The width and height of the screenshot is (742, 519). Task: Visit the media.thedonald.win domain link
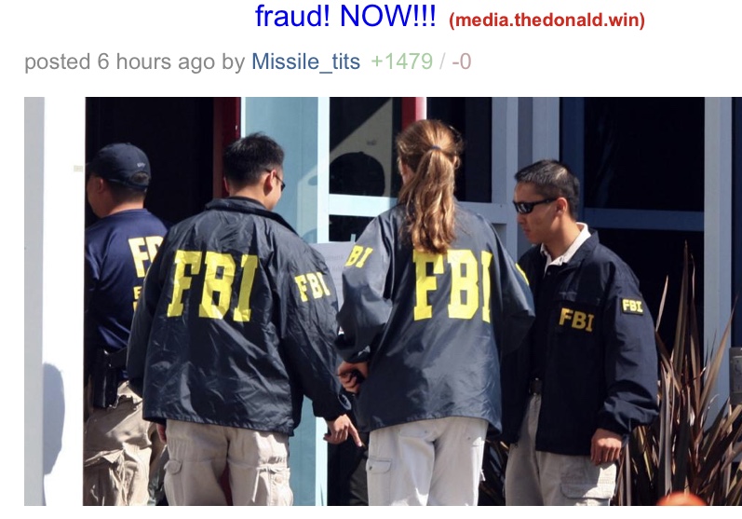coord(547,20)
